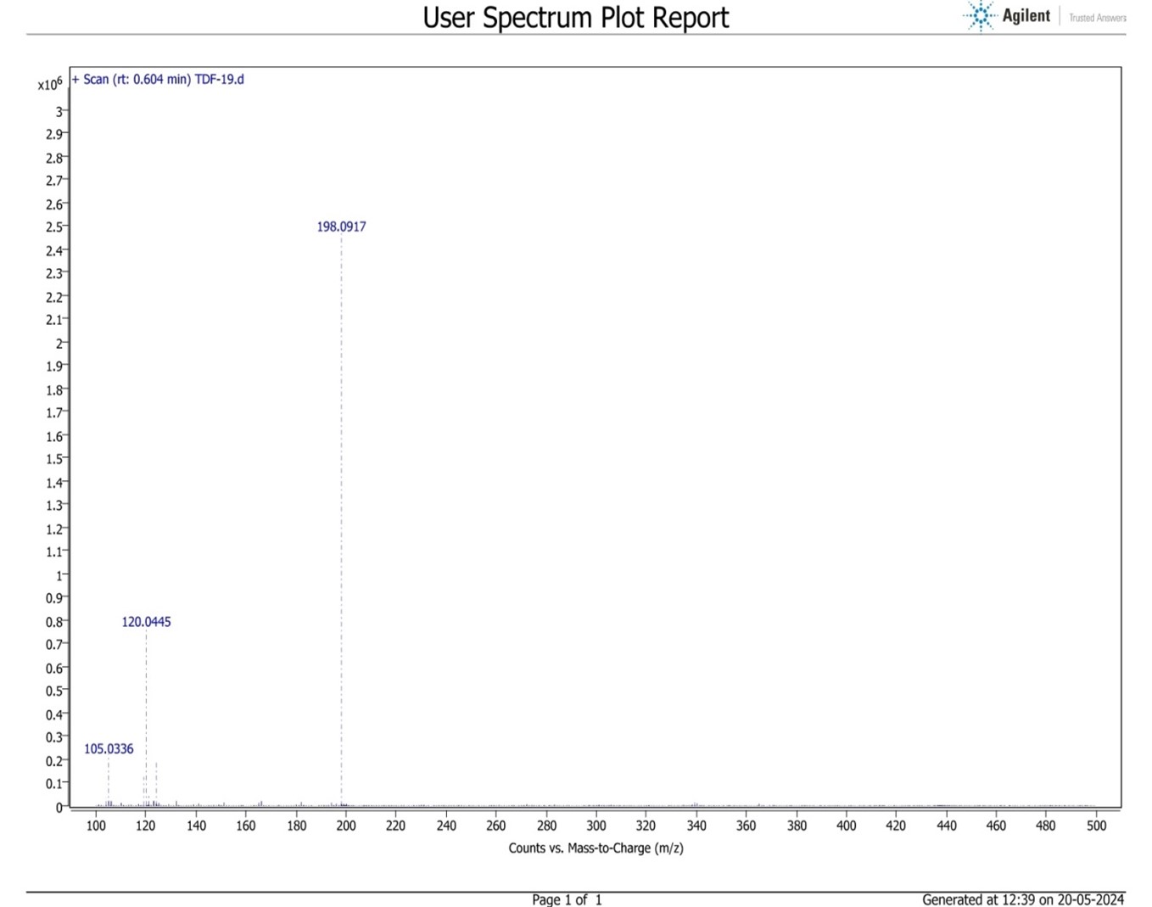
Task: Click the Generated at 12:39 timestamp
Action: tap(1022, 899)
